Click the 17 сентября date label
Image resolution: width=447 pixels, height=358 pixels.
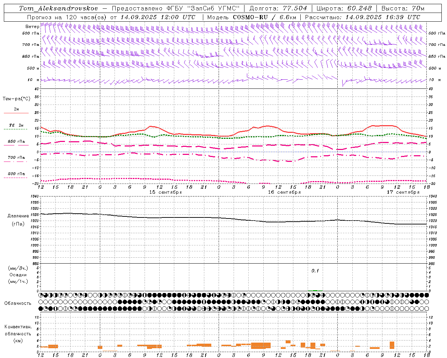pyautogui.click(x=403, y=192)
